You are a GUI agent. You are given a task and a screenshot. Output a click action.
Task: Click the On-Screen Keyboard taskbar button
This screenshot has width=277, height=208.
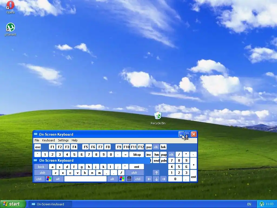(50, 204)
